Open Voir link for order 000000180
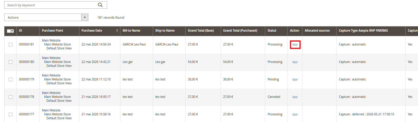Image resolution: width=418 pixels, height=122 pixels. [295, 62]
